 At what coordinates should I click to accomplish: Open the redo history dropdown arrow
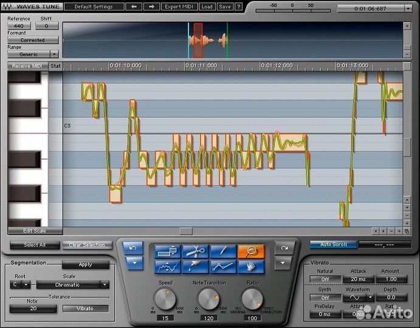click(x=283, y=263)
